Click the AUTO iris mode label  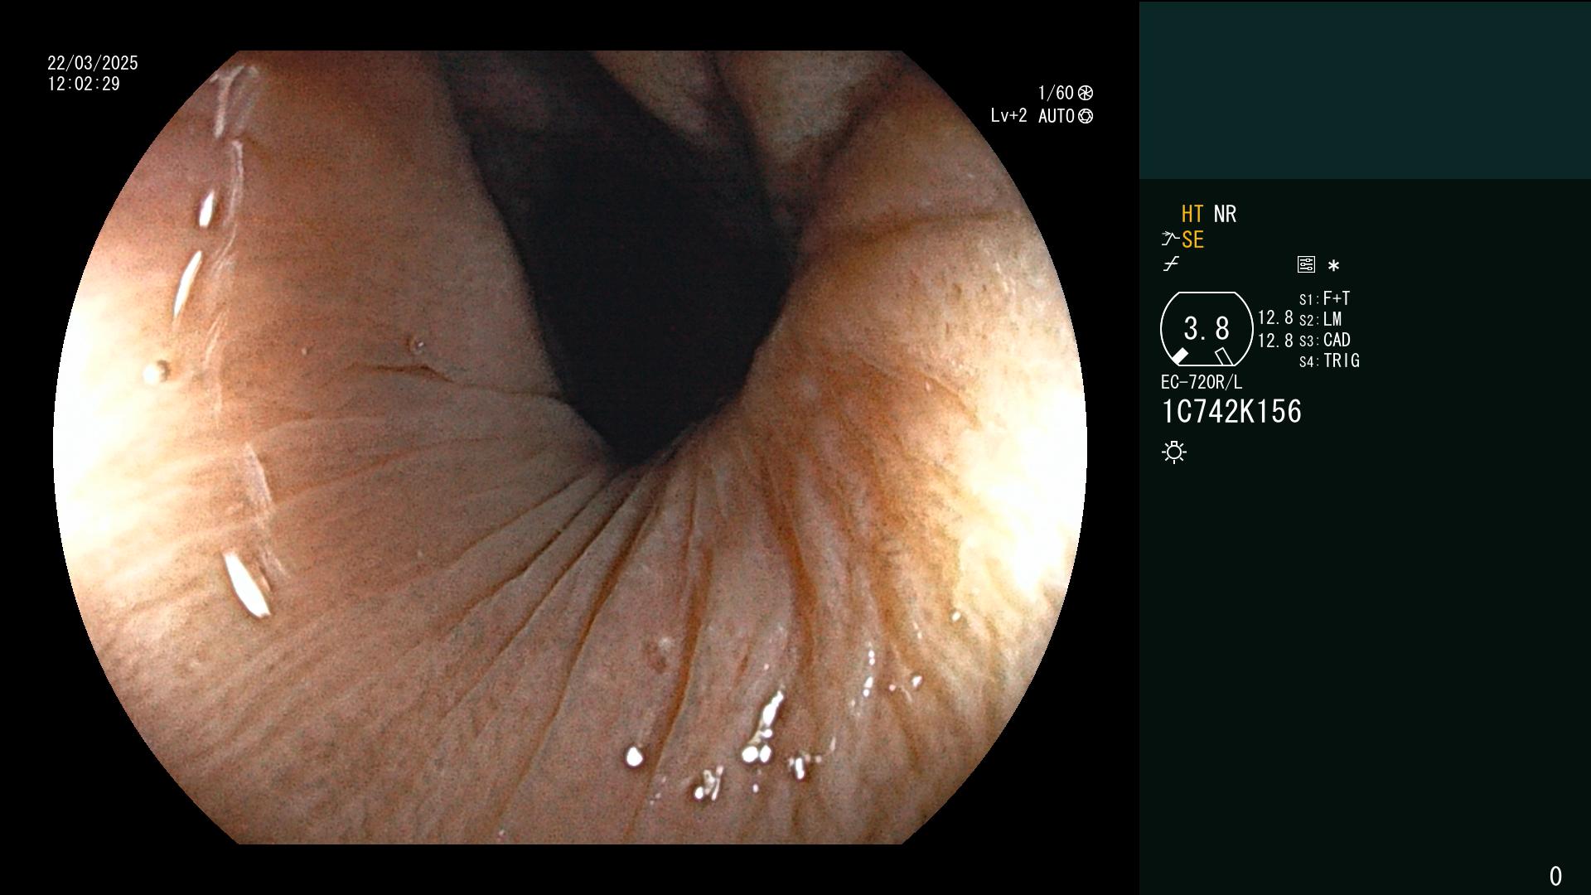coord(1057,116)
